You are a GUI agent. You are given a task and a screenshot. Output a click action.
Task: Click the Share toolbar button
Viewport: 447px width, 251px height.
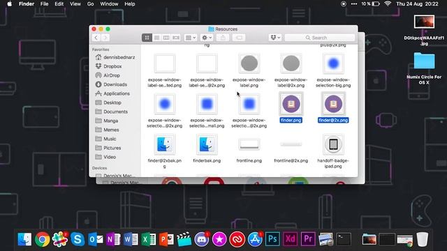click(223, 38)
